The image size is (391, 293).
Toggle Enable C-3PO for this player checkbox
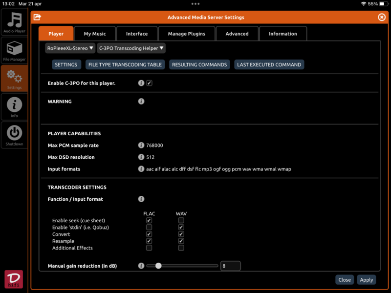149,83
